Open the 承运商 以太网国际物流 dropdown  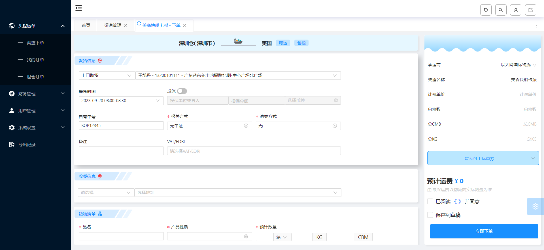pyautogui.click(x=518, y=65)
